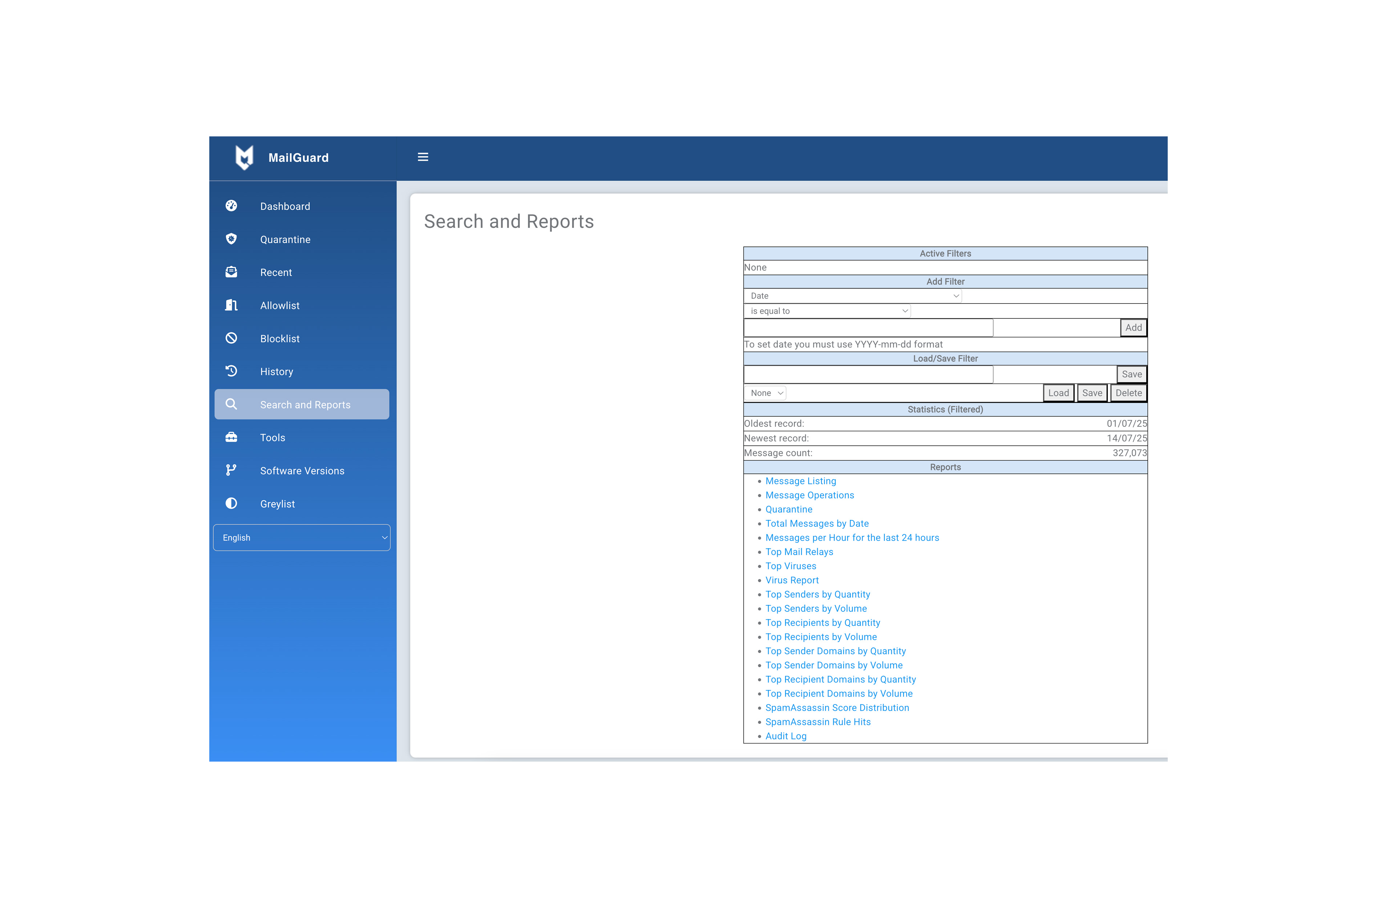Open the saved filter 'None' dropdown
The width and height of the screenshot is (1377, 898).
point(766,393)
